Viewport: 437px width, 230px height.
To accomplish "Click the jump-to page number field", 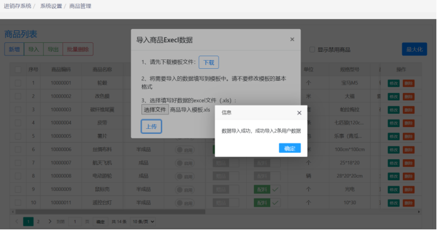I will click(75, 222).
